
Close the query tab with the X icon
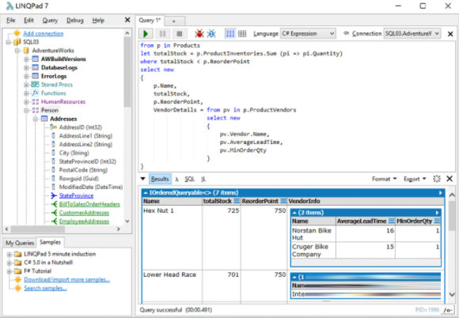pyautogui.click(x=450, y=34)
